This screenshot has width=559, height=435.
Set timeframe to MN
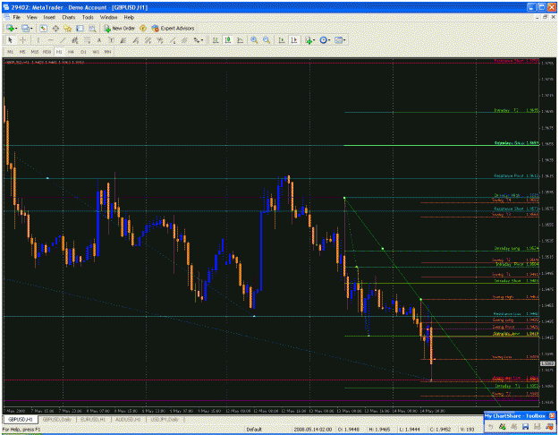pos(107,52)
